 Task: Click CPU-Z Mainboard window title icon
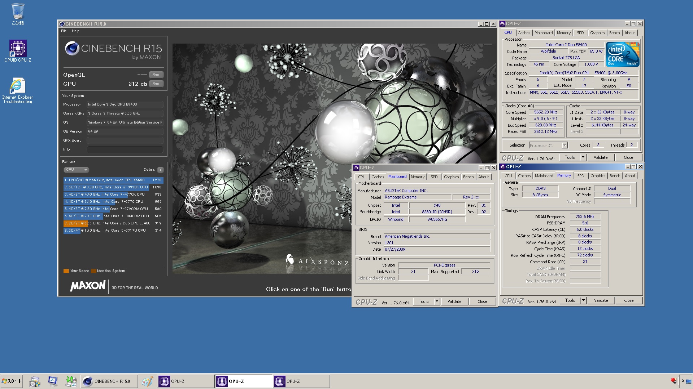tap(356, 168)
